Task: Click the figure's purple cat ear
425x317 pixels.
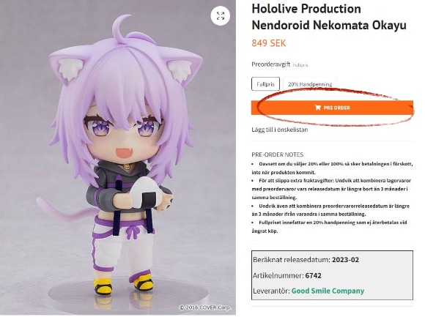Action: tap(69, 67)
